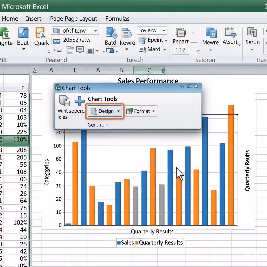Viewport: 267px width, 267px height.
Task: Open the Design dropdown in Chart Tools
Action: tap(105, 111)
